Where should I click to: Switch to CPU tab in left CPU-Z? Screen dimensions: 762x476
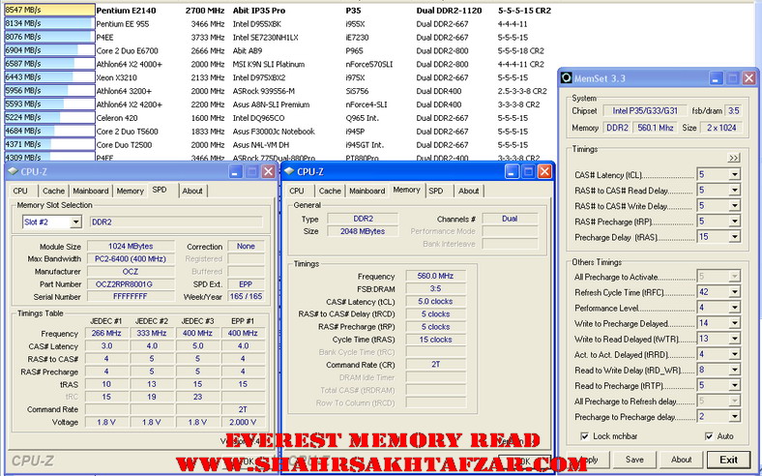(x=20, y=192)
